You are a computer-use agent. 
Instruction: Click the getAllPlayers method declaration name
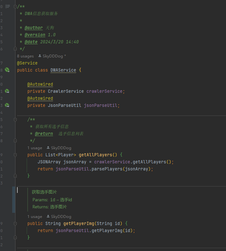click(x=95, y=155)
